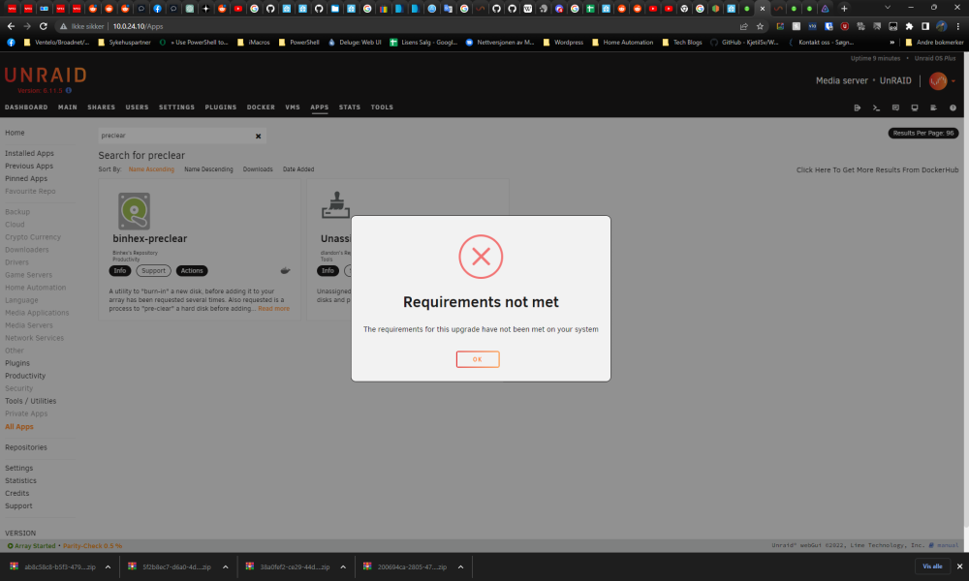The width and height of the screenshot is (969, 581).
Task: Click the Unraid feedback icon
Action: [895, 107]
